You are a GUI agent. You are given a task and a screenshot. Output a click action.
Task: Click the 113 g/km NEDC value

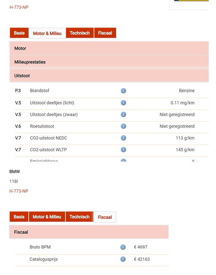[185, 138]
